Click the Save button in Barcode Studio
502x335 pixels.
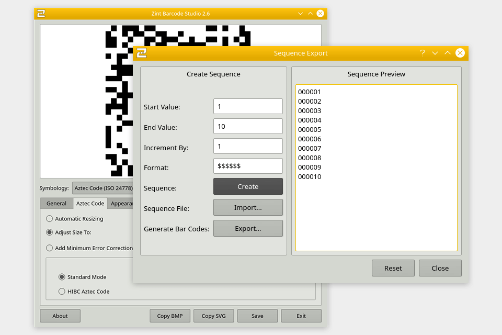(x=257, y=316)
